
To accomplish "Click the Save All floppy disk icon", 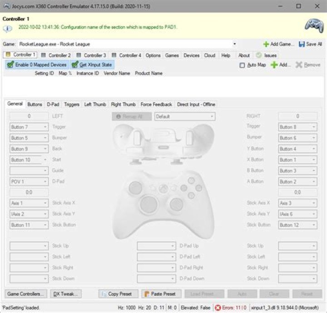I will point(302,44).
